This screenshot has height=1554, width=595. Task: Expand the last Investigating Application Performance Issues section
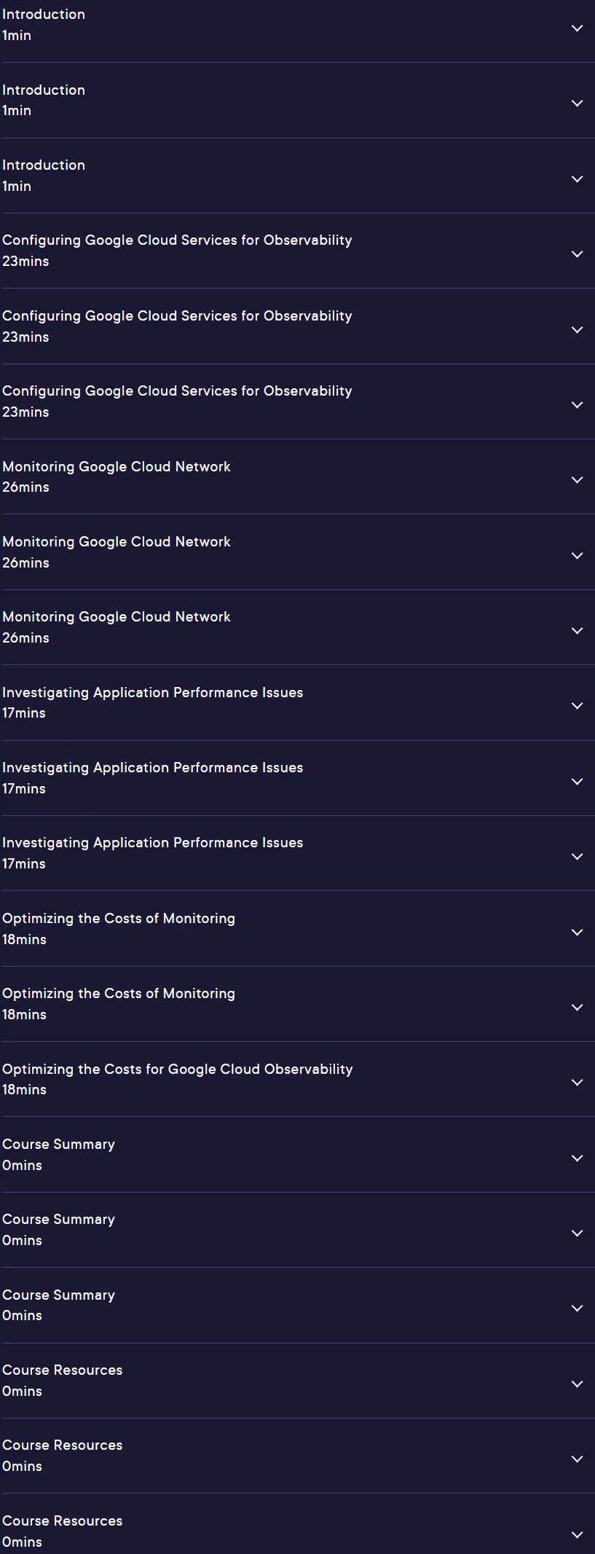297,853
